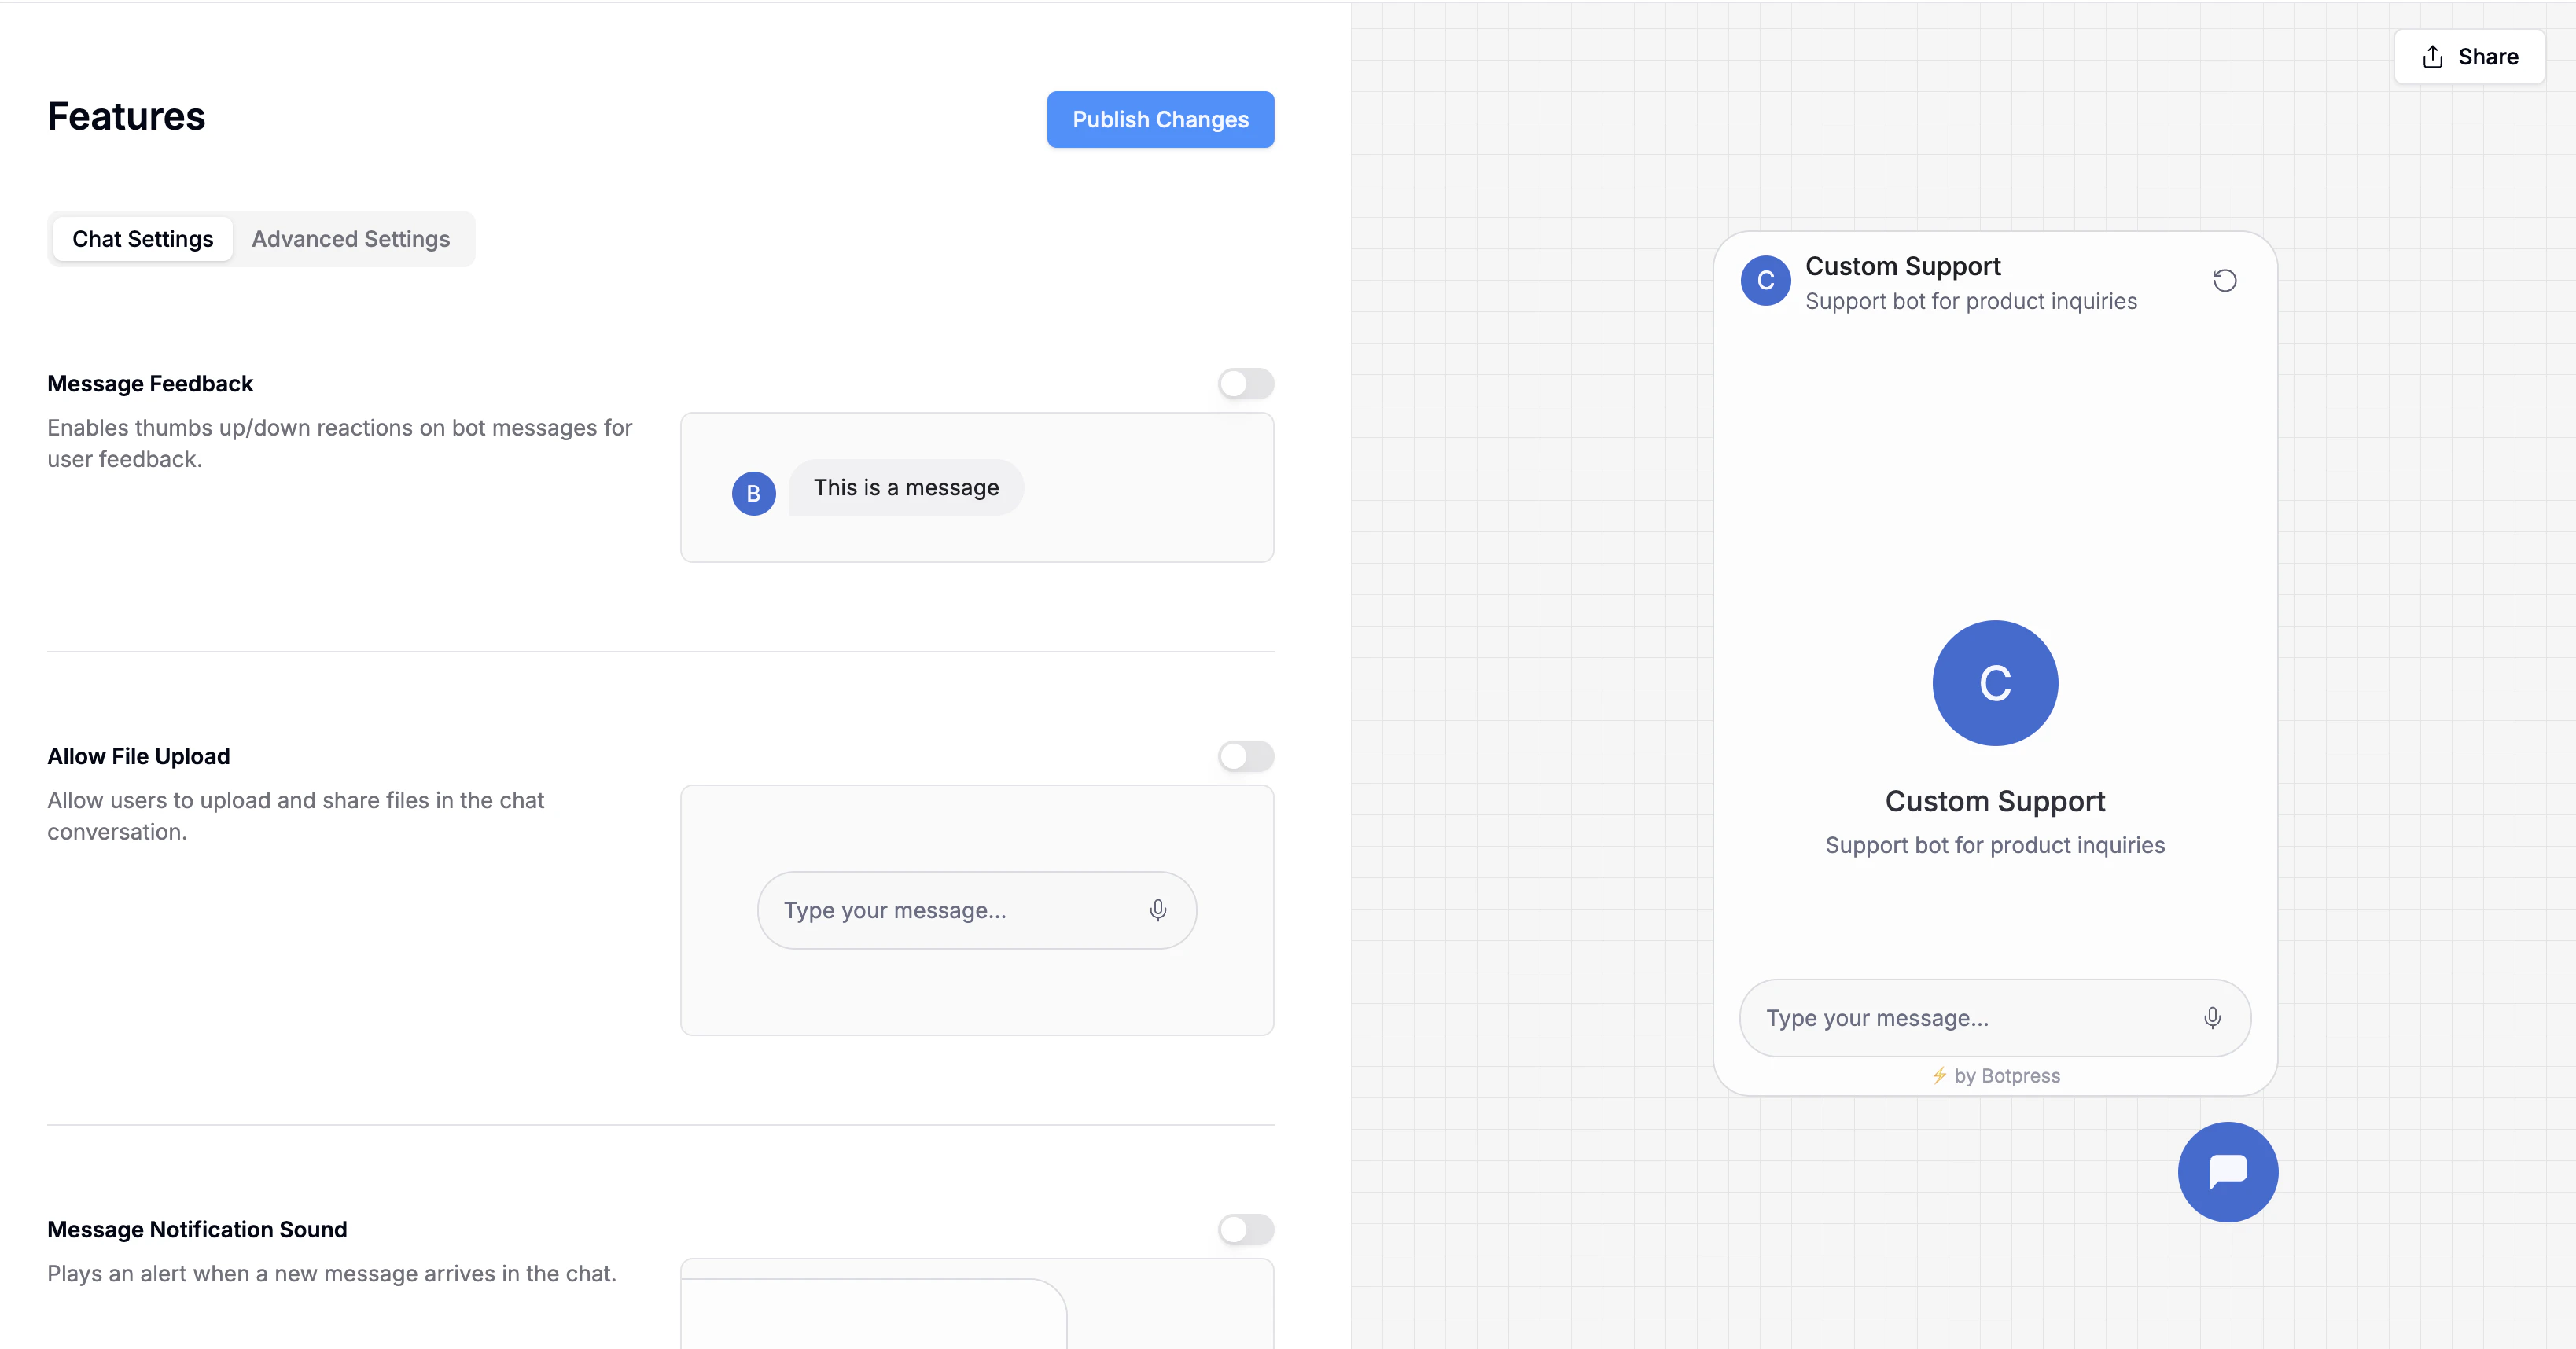Click the lightning bolt Botpress icon
The height and width of the screenshot is (1349, 2576).
pyautogui.click(x=1939, y=1075)
